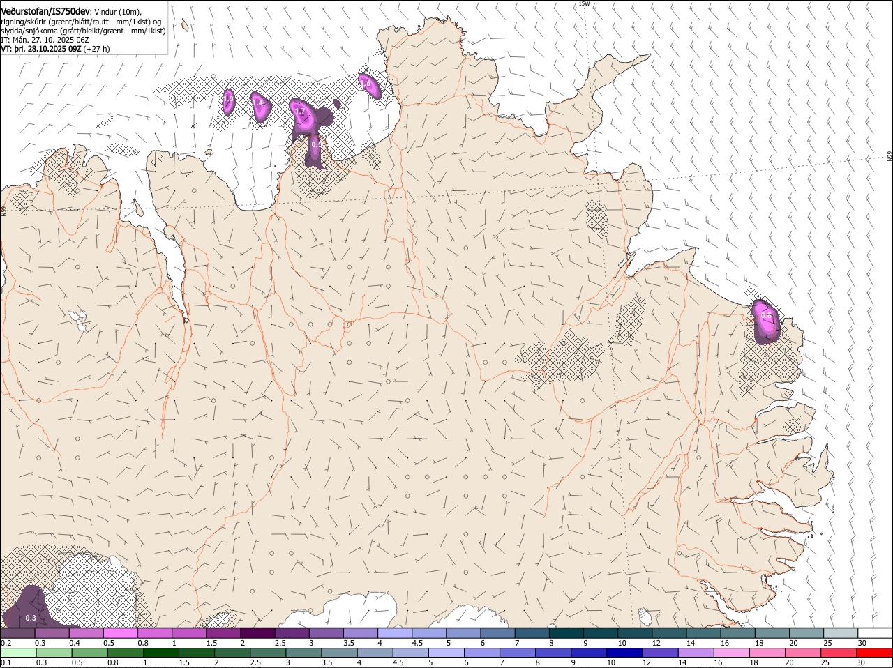
Task: Select the 14–16 teal swatch in the upper legend
Action: coord(704,632)
